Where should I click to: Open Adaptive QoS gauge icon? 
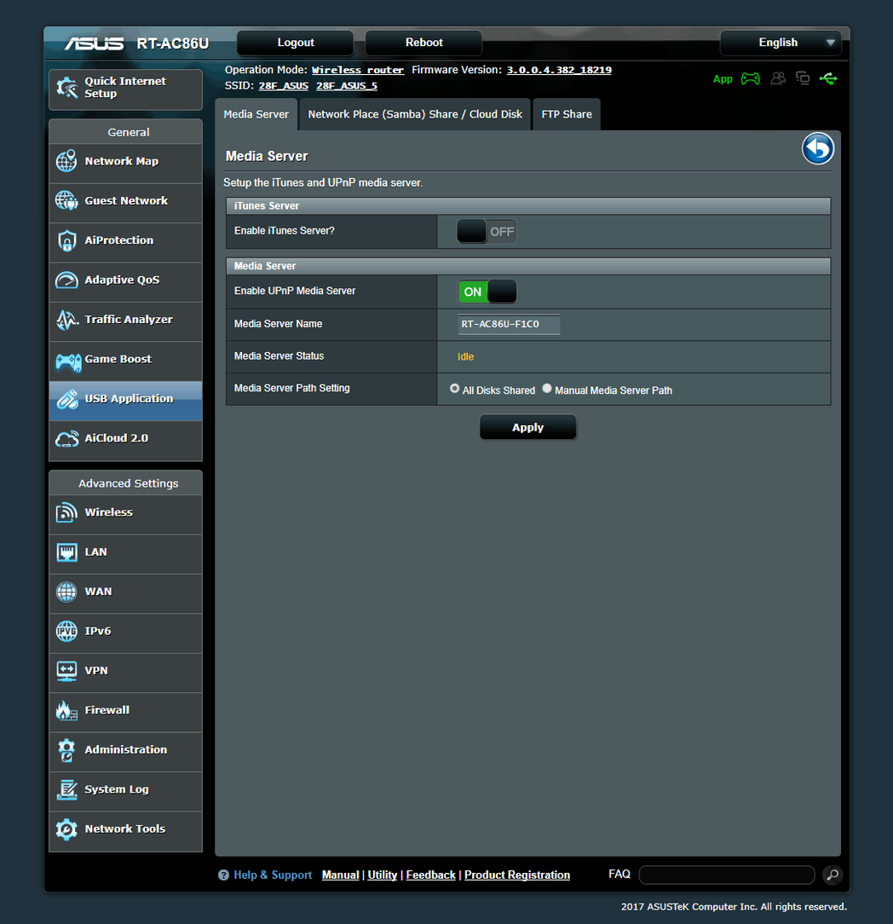66,280
